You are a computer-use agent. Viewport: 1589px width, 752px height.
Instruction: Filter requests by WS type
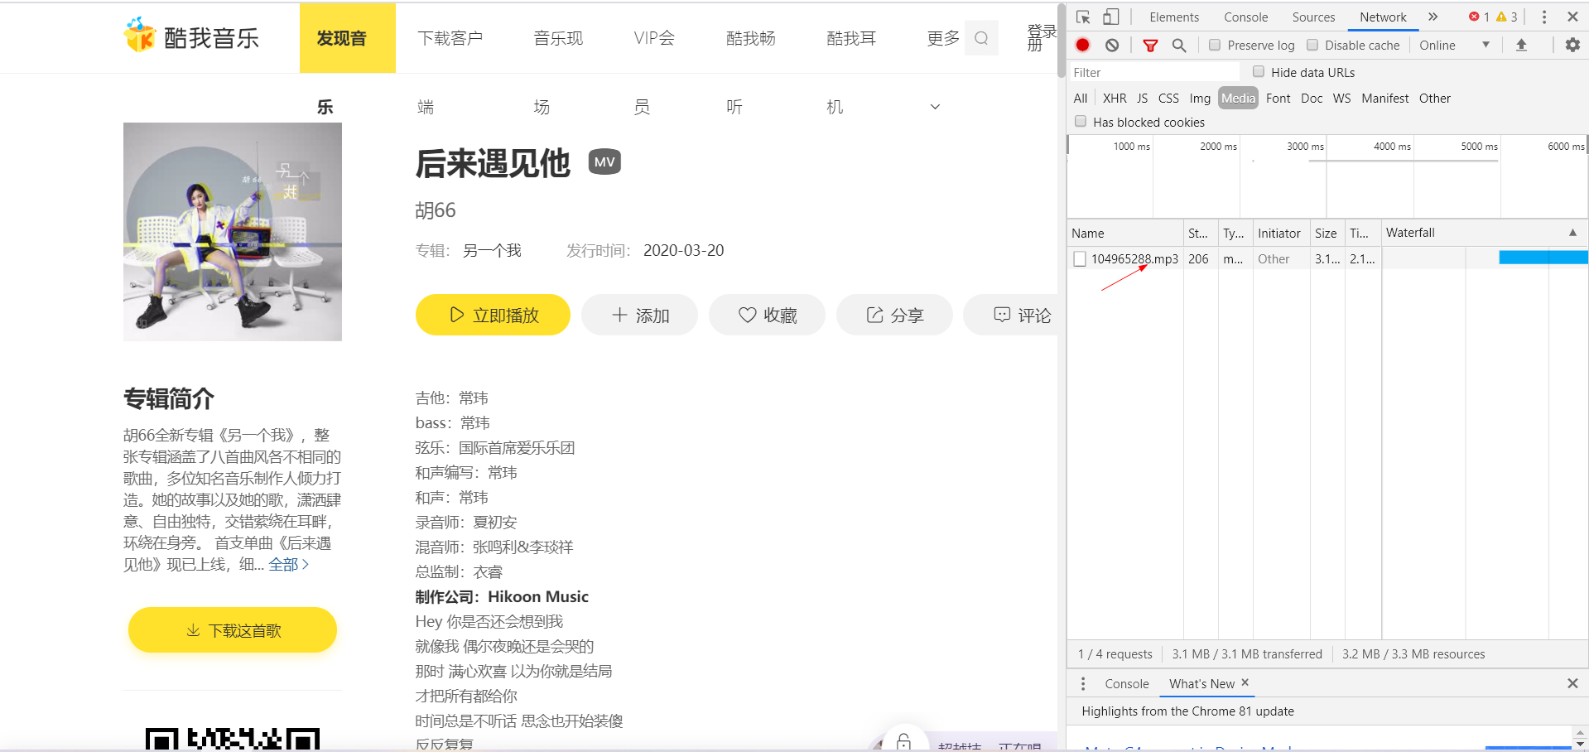pos(1341,98)
